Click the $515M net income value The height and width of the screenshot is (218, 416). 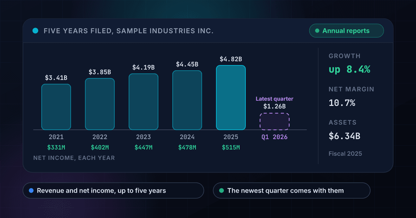point(231,148)
